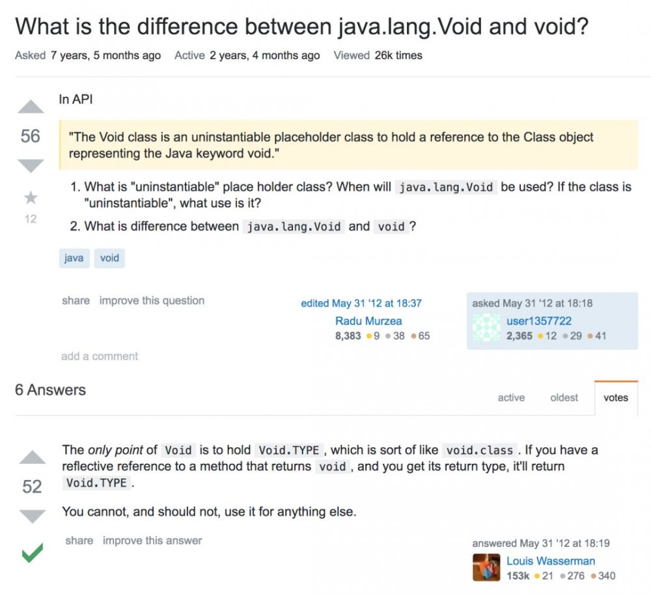Open Louis Wasserman's profile link
This screenshot has width=651, height=594.
click(x=549, y=561)
